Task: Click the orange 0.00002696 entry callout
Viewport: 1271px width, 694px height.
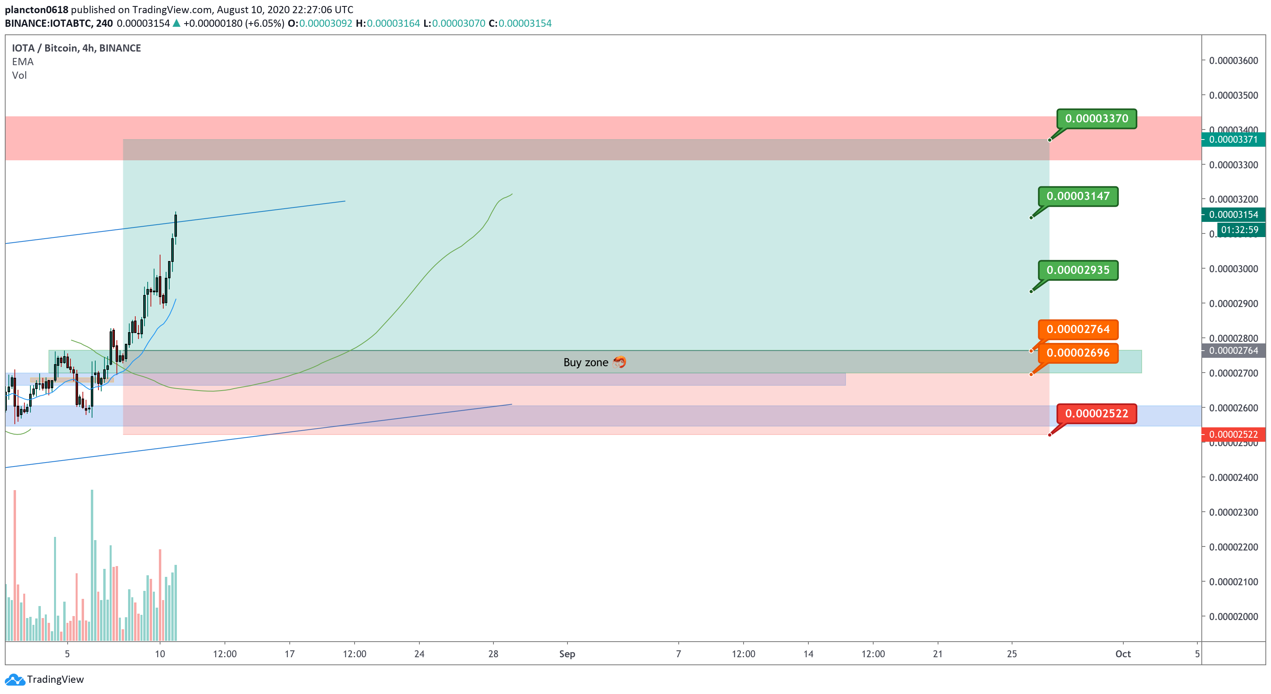Action: point(1078,353)
